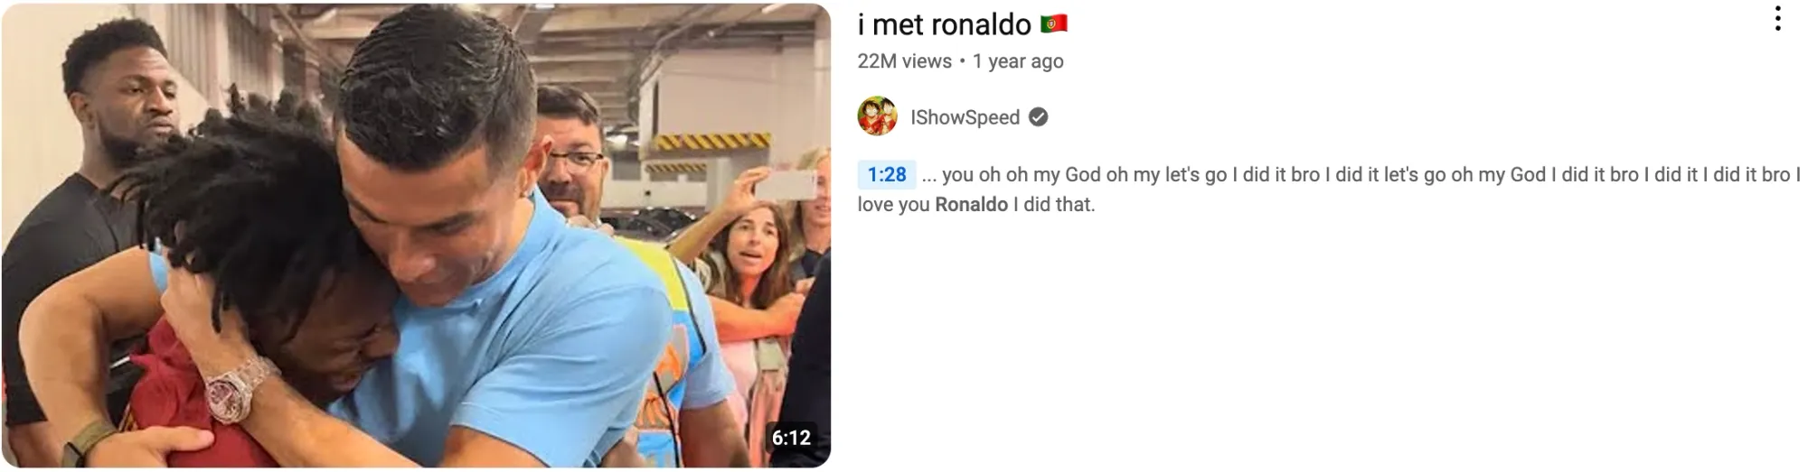
Task: Click the snippet's last words "I did that."
Action: tap(1054, 205)
